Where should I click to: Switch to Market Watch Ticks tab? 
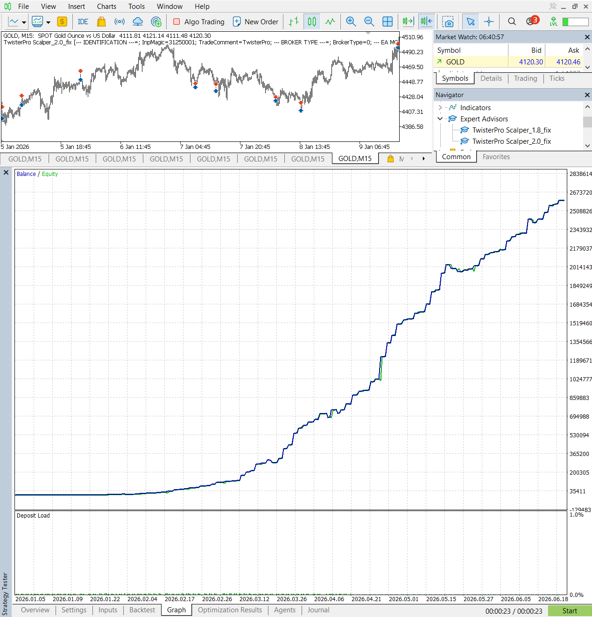(x=557, y=78)
